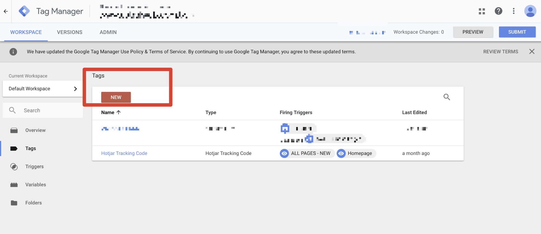Open the help question mark icon
The height and width of the screenshot is (234, 541).
click(498, 11)
